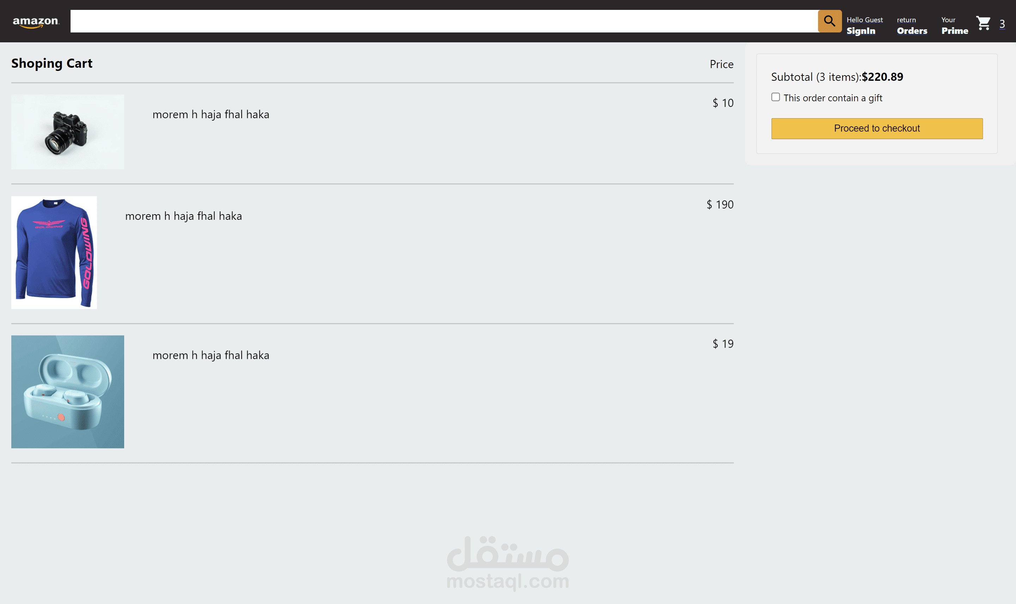The width and height of the screenshot is (1016, 604).
Task: Click the orange search magnifier button
Action: point(829,21)
